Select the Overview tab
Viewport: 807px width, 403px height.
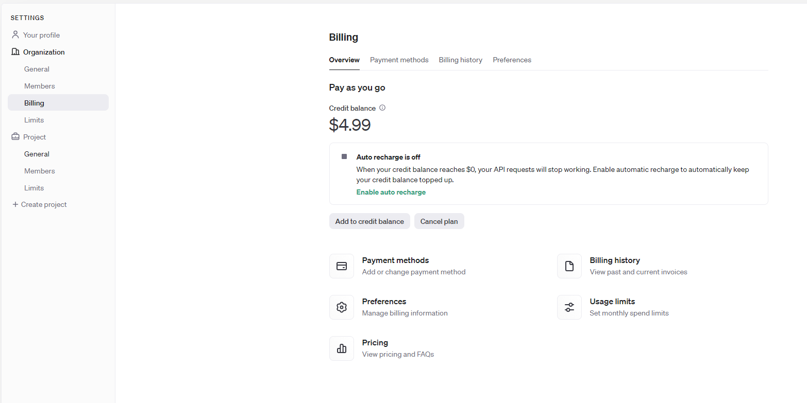344,60
